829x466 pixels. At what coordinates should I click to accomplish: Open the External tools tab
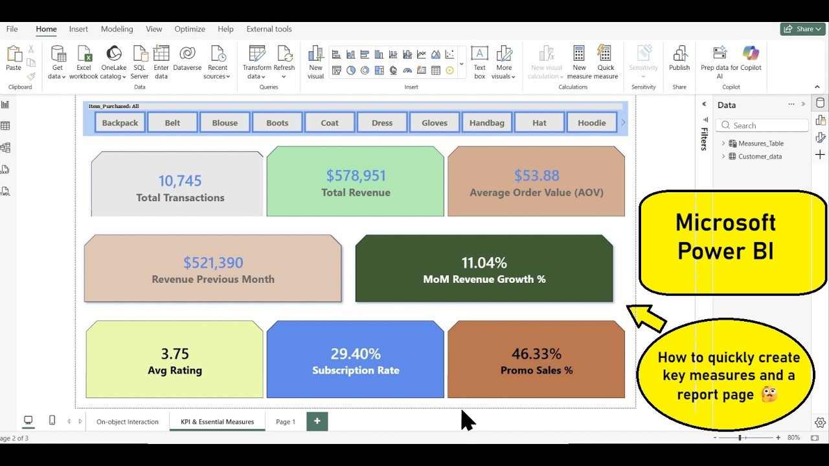(x=269, y=29)
